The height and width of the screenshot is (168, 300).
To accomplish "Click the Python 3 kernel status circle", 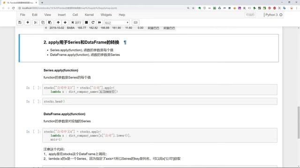I will [x=281, y=14].
